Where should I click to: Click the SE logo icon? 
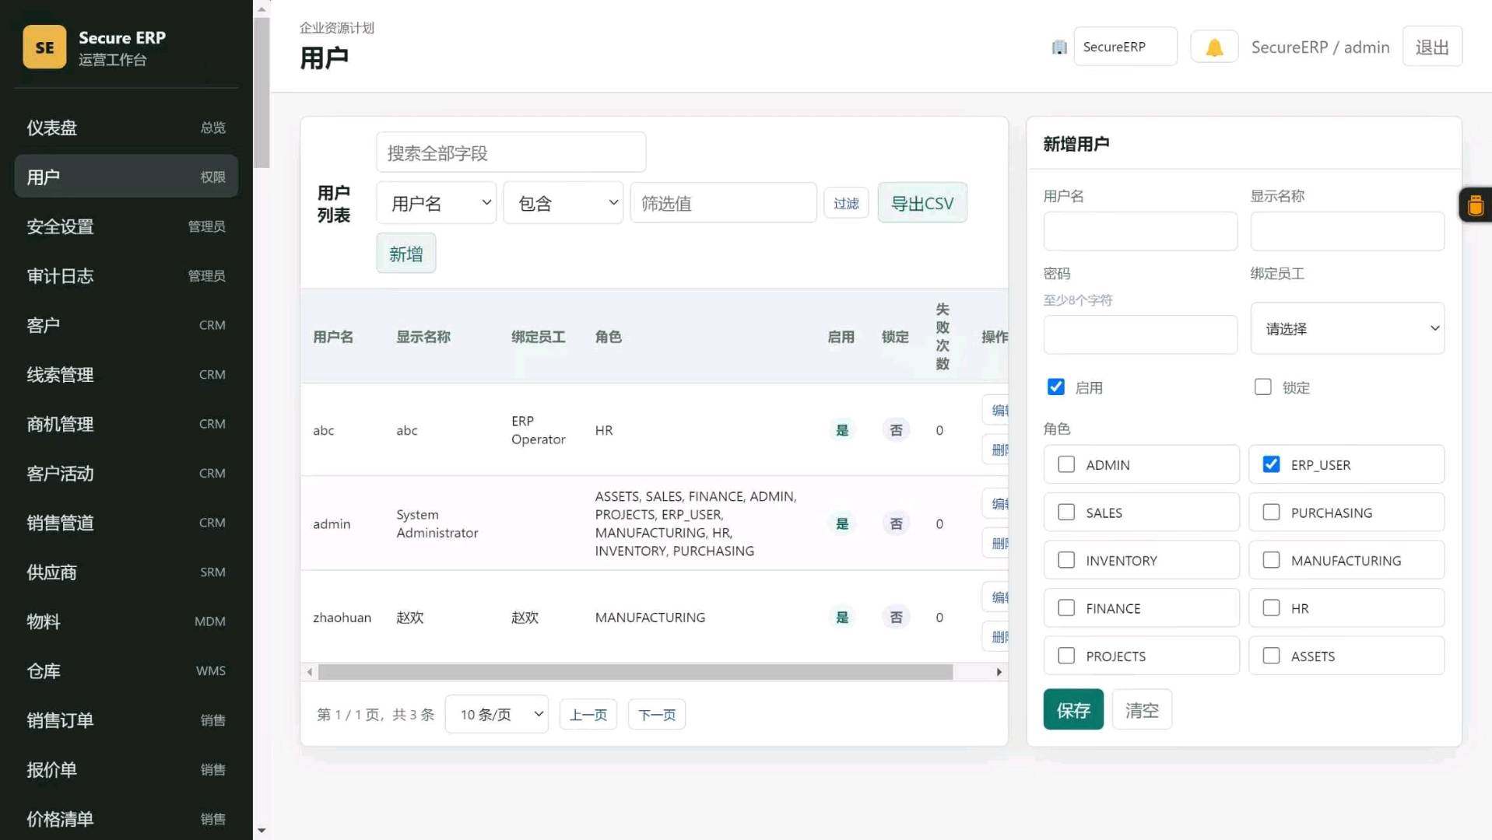click(44, 47)
